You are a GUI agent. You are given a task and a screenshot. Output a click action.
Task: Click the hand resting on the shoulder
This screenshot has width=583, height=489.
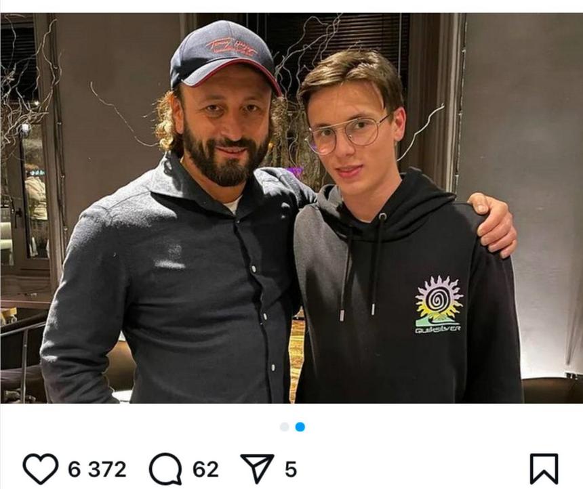[494, 222]
